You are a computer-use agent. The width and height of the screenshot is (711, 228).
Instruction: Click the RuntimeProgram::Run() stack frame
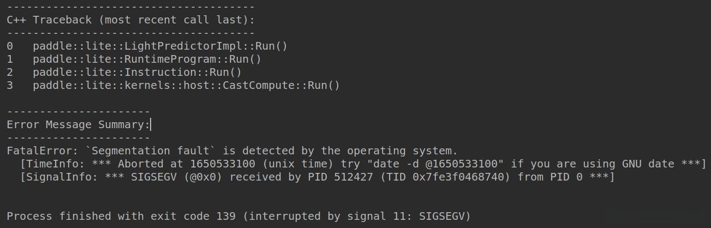click(147, 59)
